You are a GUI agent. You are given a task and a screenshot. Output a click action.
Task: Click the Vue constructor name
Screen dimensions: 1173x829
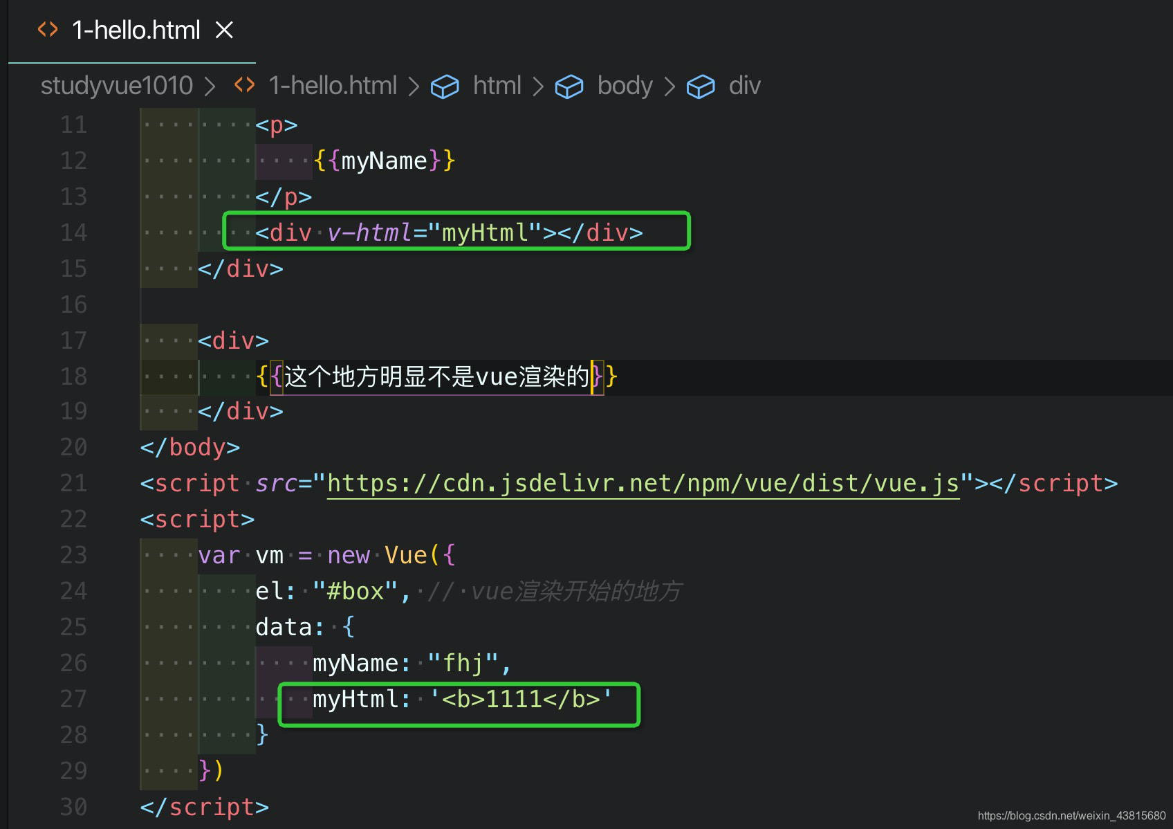pyautogui.click(x=405, y=555)
